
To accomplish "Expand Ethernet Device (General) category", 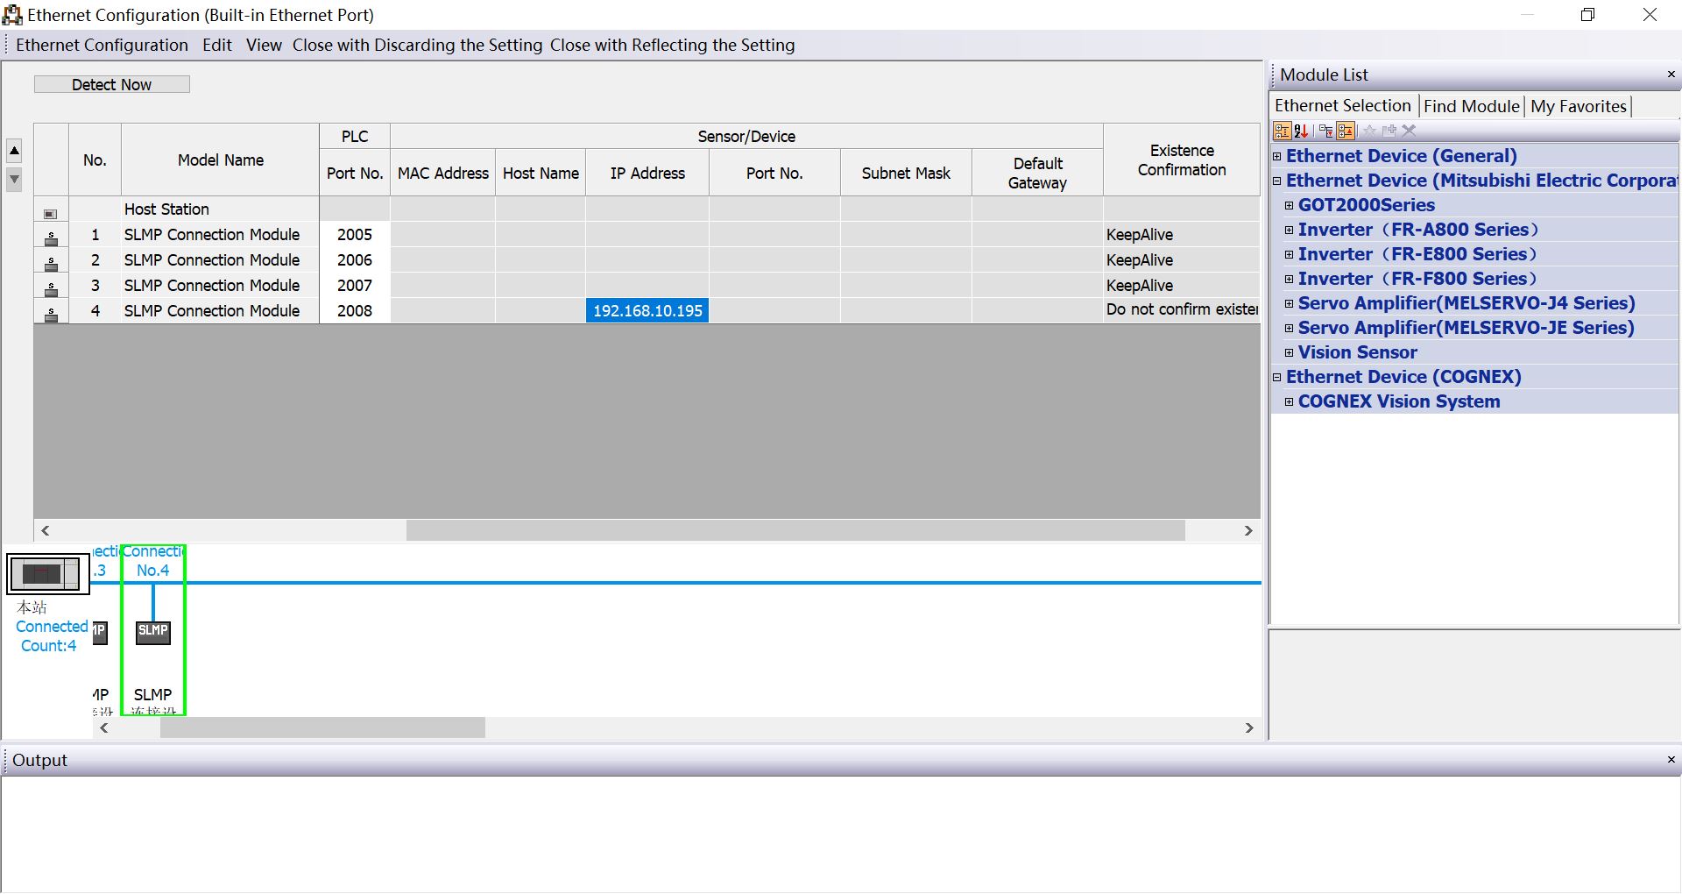I will point(1276,156).
